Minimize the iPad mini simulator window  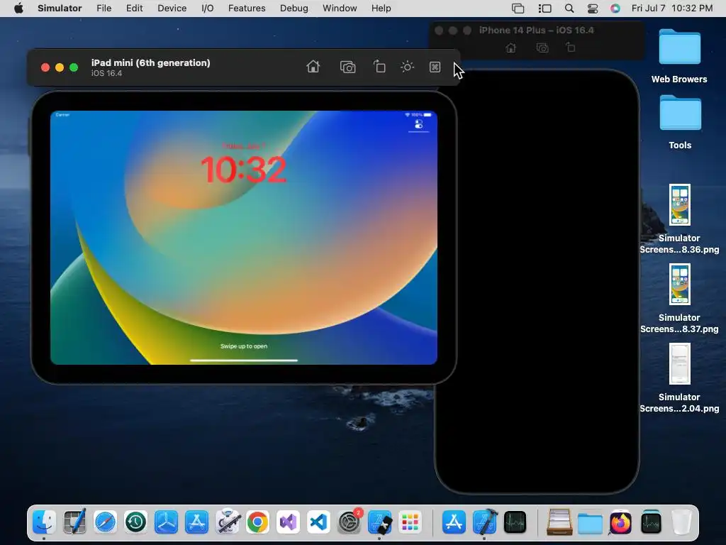click(x=60, y=67)
